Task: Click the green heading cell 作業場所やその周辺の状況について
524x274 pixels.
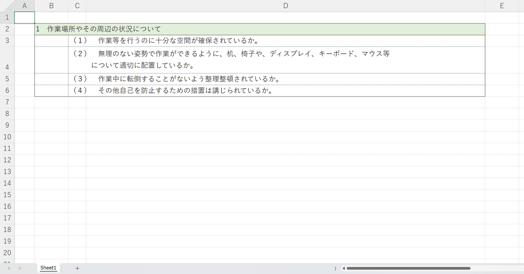Action: pos(259,29)
